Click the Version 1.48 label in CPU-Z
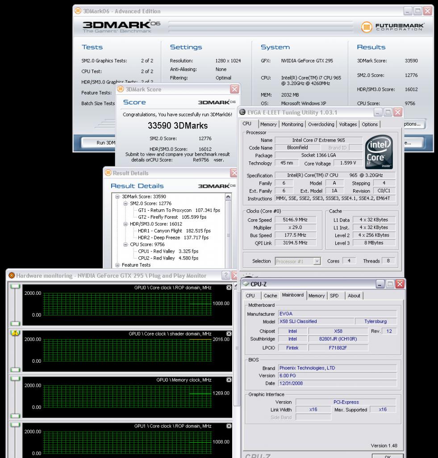 pyautogui.click(x=384, y=446)
